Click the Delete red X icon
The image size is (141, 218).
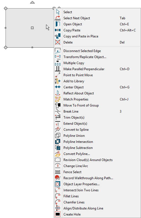(x=58, y=42)
